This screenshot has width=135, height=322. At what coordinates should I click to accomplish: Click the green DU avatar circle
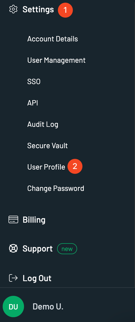[13, 307]
